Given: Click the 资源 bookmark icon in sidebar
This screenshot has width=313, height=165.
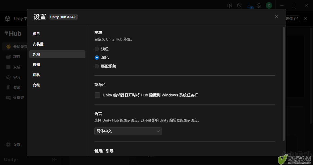Looking at the screenshot, I should coord(8,87).
